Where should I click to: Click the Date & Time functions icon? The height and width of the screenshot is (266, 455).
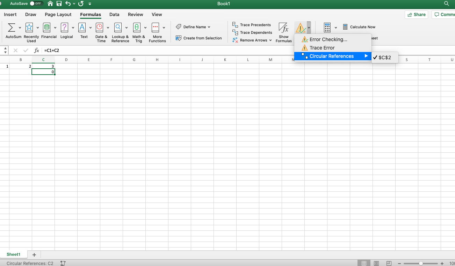coord(100,28)
